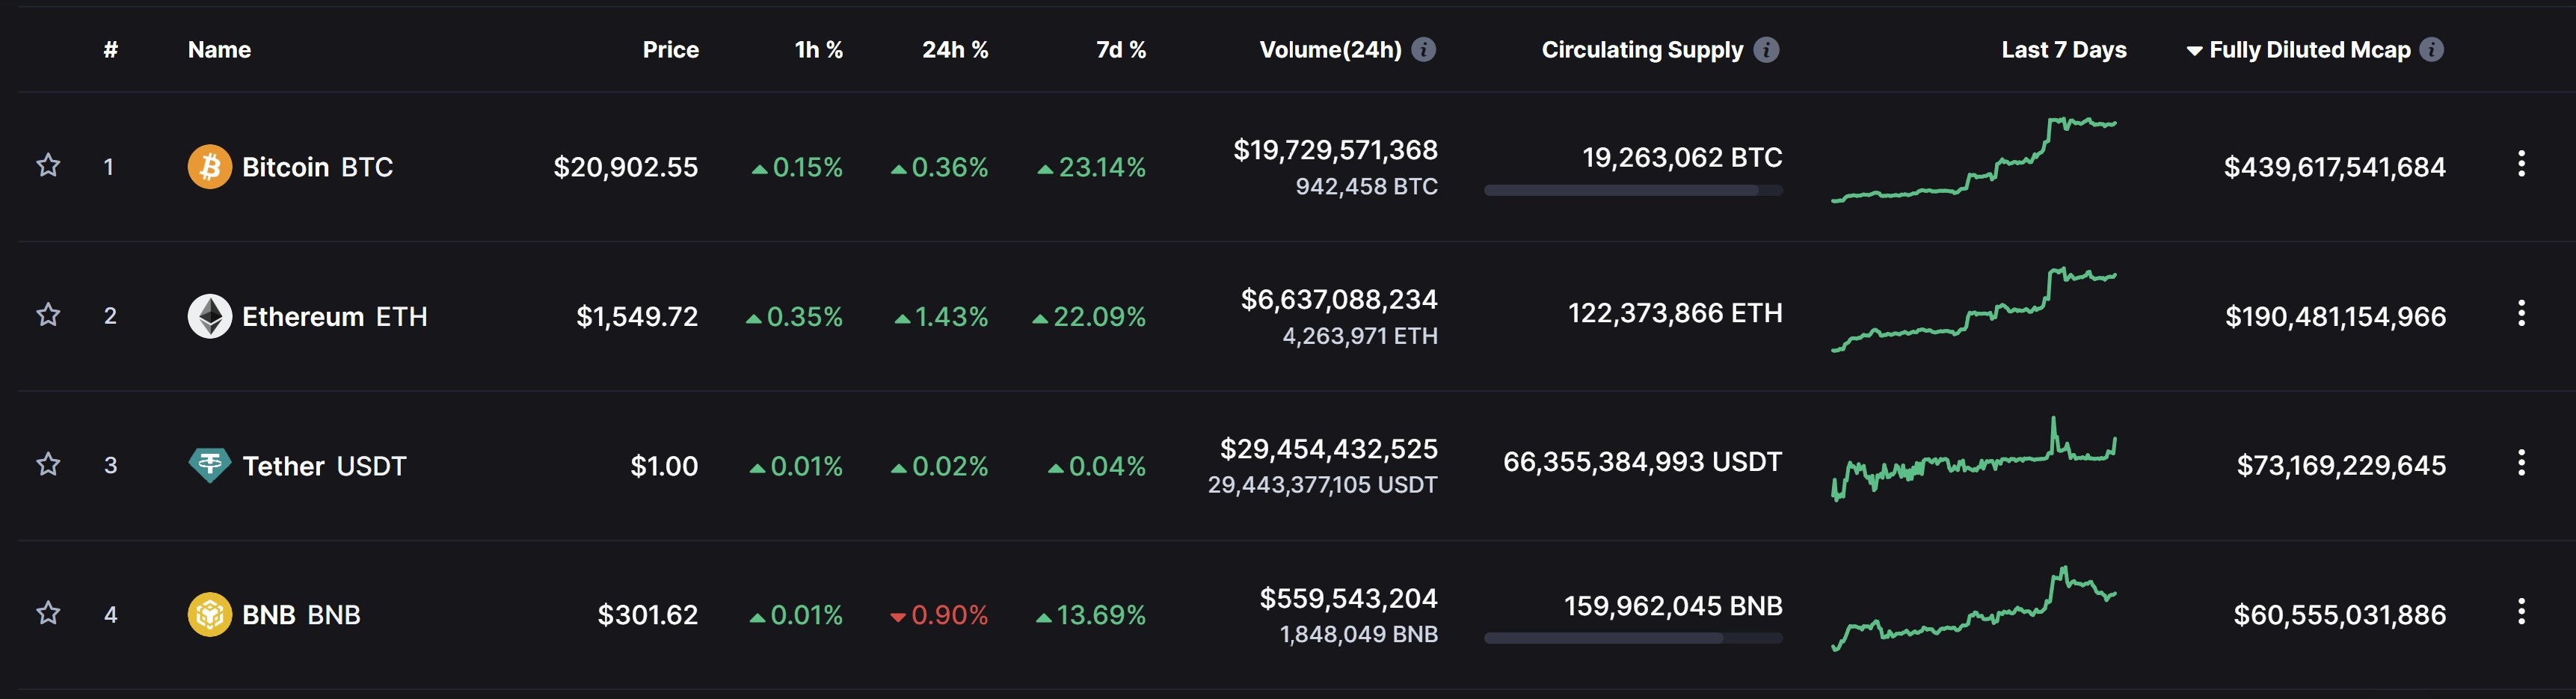Image resolution: width=2576 pixels, height=699 pixels.
Task: Open the Bitcoin row three-dot menu
Action: click(2521, 164)
